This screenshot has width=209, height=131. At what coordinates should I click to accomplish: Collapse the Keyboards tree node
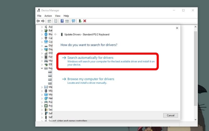click(x=42, y=68)
